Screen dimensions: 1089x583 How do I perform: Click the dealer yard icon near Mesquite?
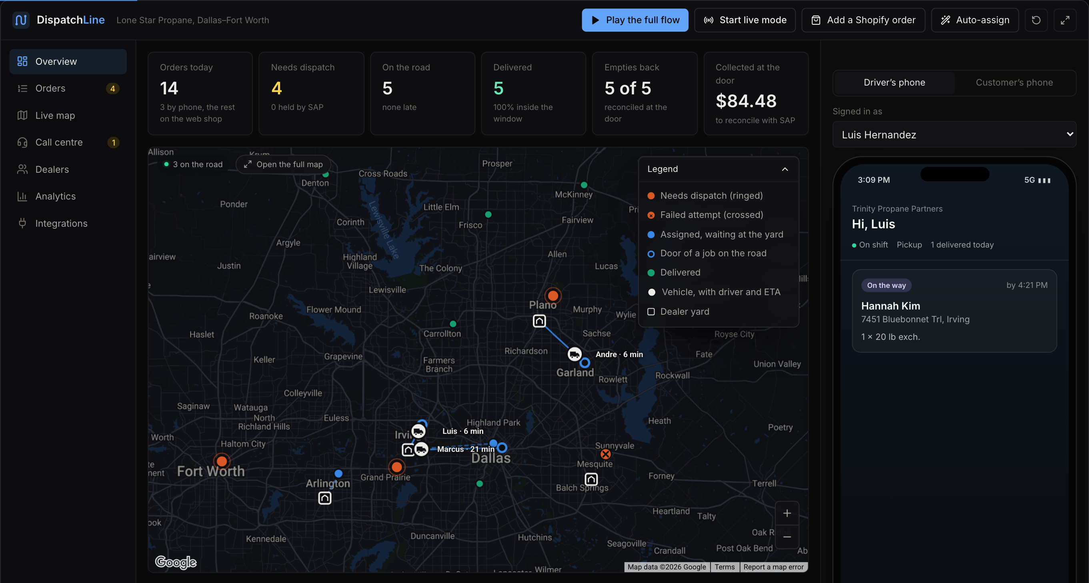(591, 479)
